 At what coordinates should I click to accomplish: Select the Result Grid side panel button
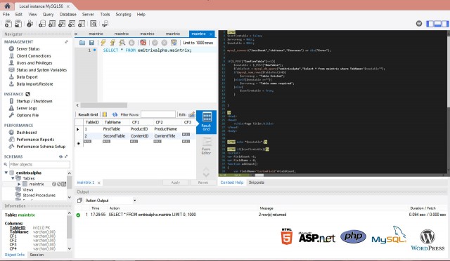pos(206,122)
